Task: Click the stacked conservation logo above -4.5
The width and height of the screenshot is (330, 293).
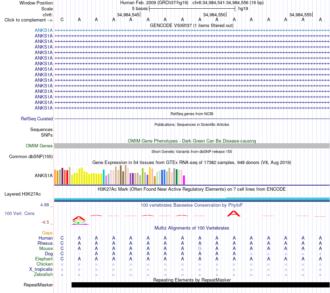Action: coord(79,221)
